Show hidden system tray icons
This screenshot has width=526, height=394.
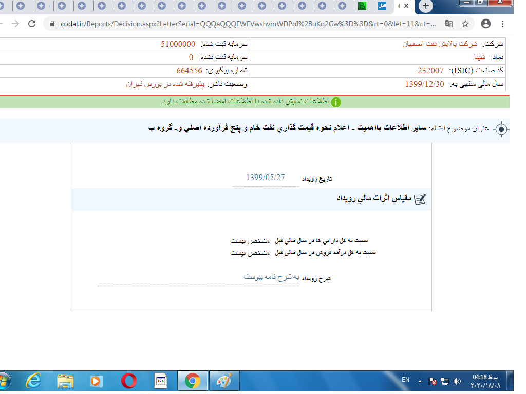[x=420, y=381]
